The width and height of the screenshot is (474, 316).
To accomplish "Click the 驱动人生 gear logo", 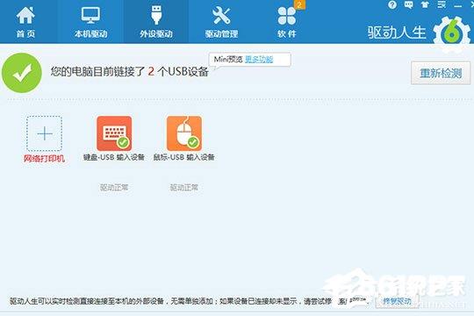I will click(x=452, y=34).
